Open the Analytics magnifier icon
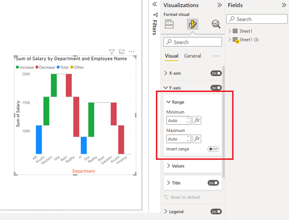This screenshot has width=289, height=220. tap(216, 24)
